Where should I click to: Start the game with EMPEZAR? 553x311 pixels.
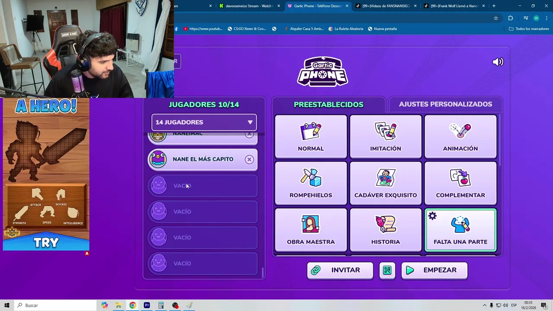click(434, 270)
